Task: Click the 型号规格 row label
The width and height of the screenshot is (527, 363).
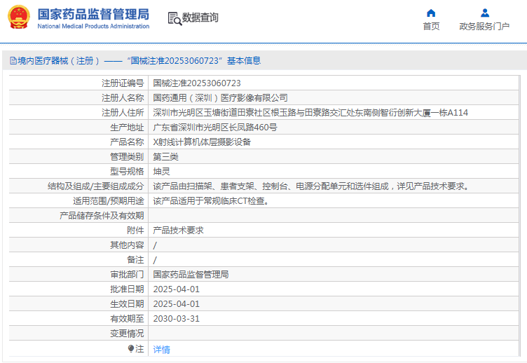Action: pos(127,172)
